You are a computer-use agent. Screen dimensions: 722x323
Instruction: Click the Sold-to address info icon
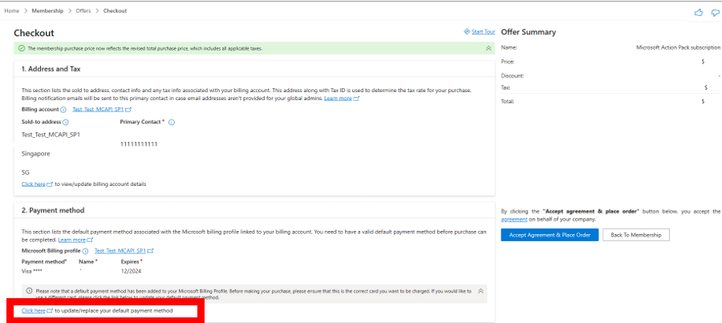[x=65, y=122]
